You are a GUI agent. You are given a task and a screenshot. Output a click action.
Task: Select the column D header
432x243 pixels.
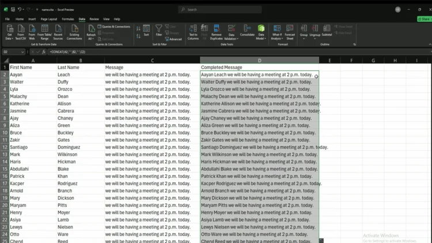[x=260, y=60]
